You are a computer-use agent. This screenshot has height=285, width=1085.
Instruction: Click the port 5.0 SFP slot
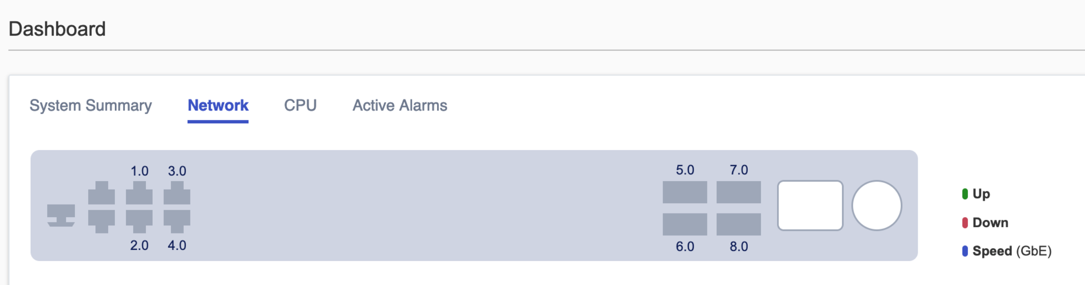point(685,192)
